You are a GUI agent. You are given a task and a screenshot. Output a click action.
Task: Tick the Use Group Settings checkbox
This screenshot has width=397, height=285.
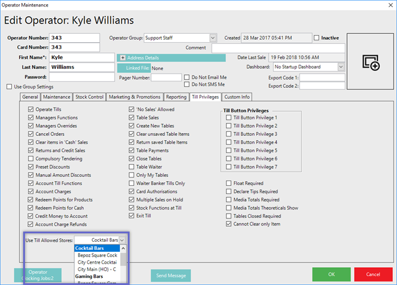pos(9,87)
